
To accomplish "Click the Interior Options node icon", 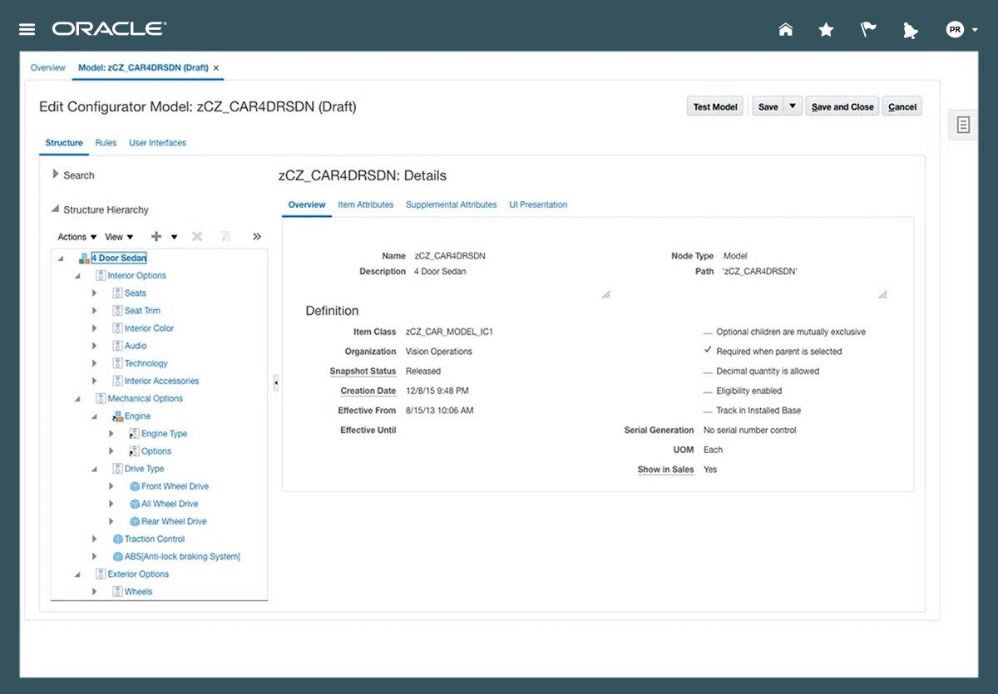I will (101, 276).
